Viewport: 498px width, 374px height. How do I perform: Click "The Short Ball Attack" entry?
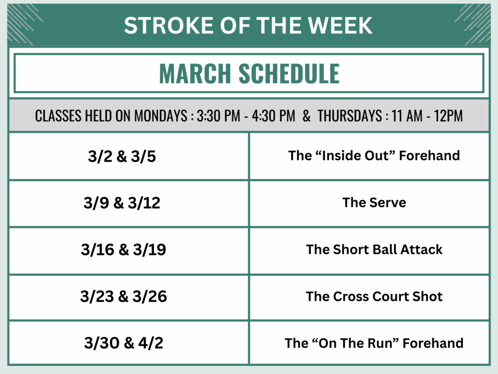373,250
